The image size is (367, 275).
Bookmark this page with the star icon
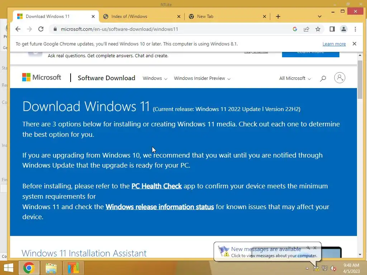(x=318, y=29)
